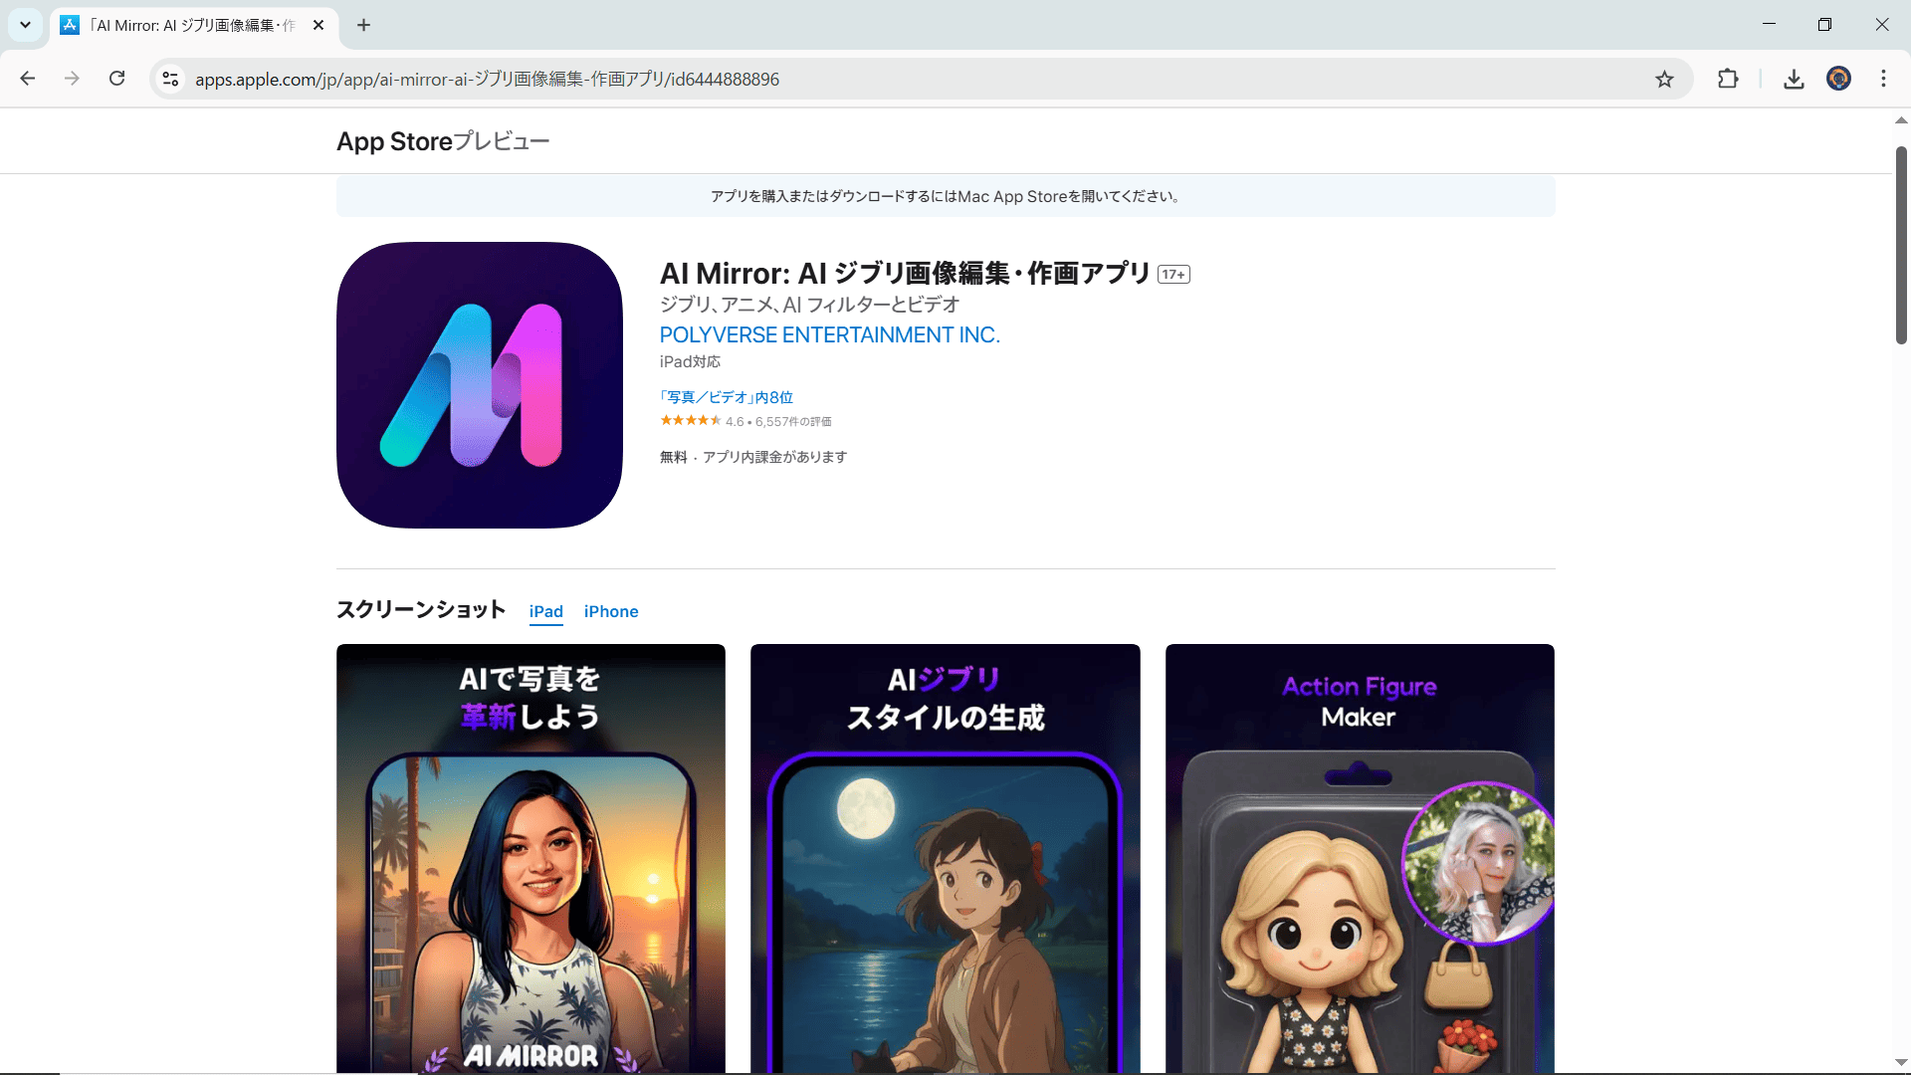Click the Mac App Store notice banner
This screenshot has width=1911, height=1075.
click(946, 196)
